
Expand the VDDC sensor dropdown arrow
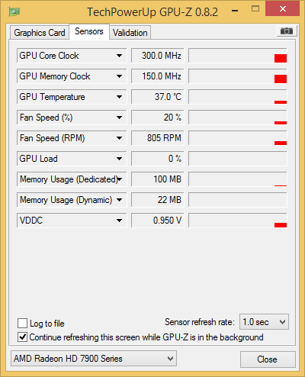pyautogui.click(x=119, y=221)
